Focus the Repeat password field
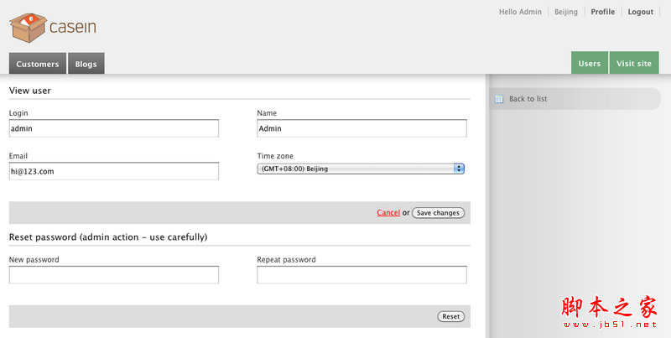 [x=362, y=275]
